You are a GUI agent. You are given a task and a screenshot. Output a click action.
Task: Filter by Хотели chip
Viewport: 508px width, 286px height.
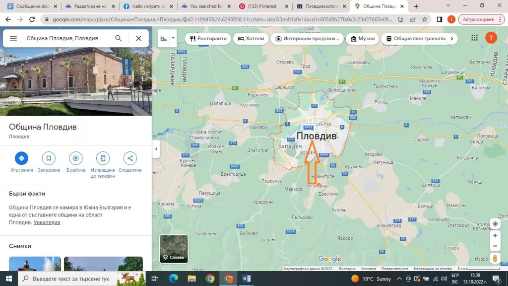251,39
